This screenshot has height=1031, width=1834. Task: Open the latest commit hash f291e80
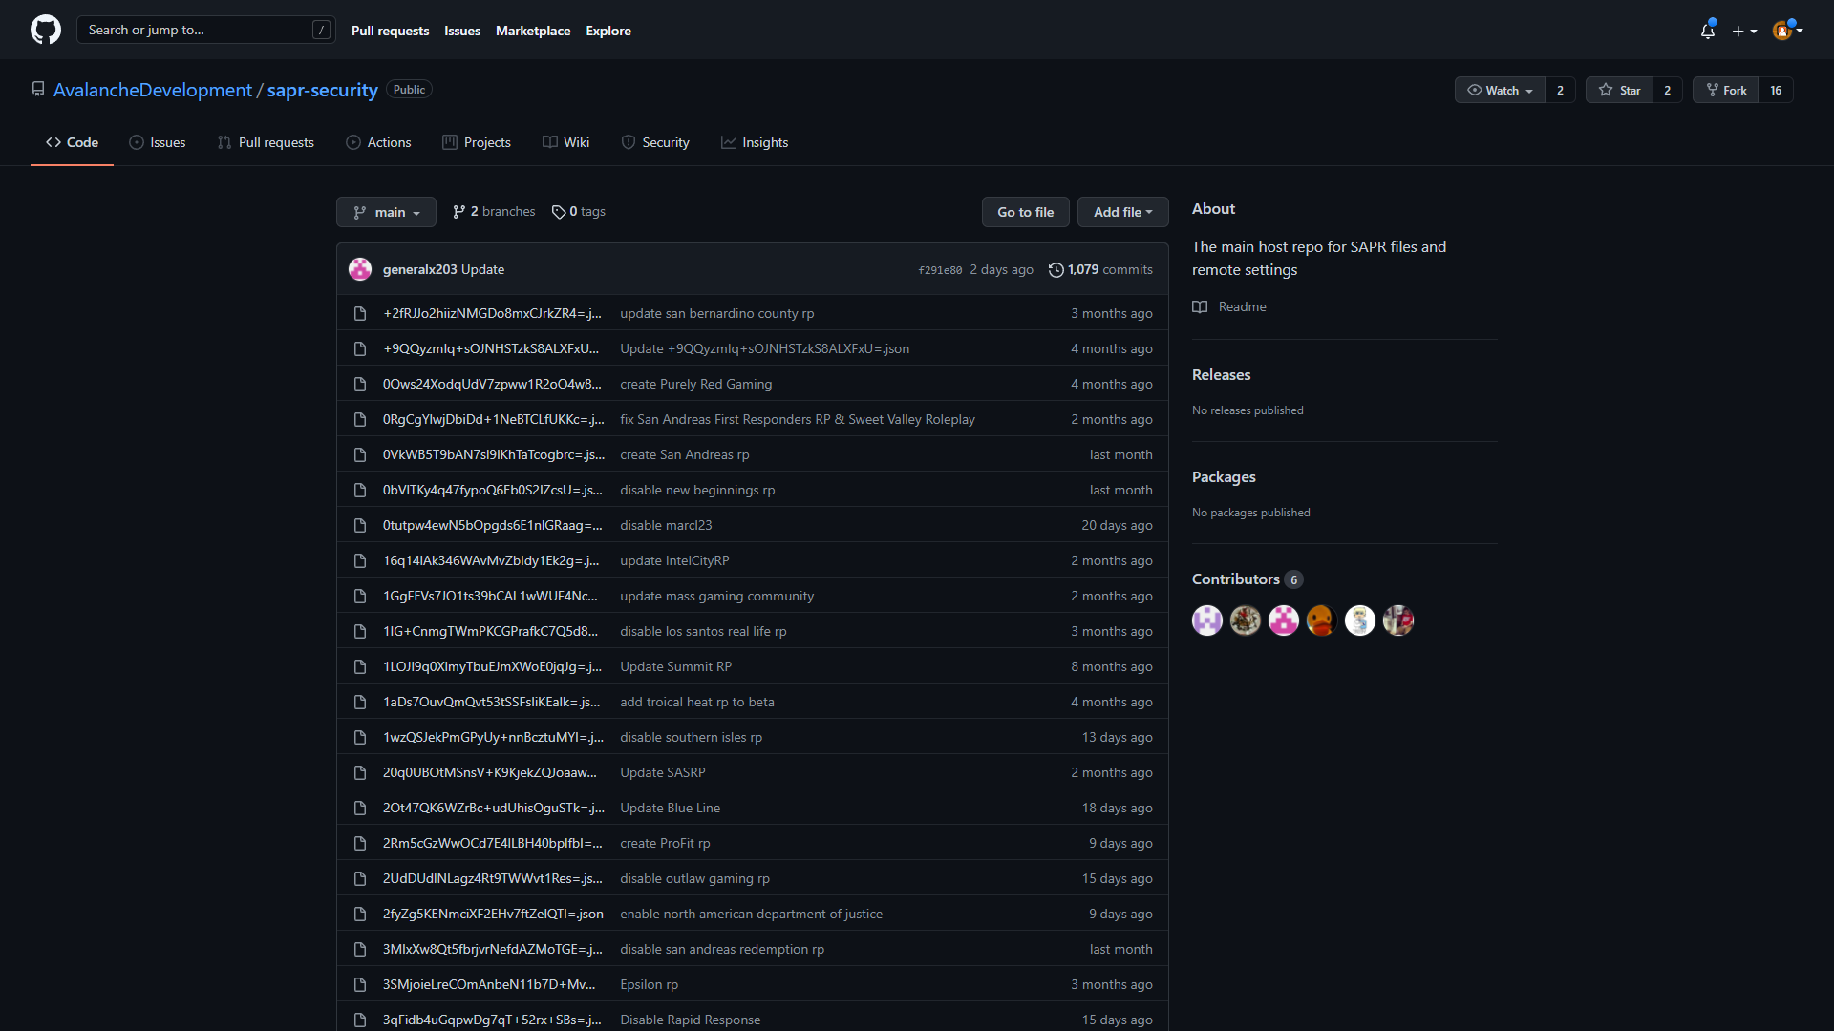point(940,270)
